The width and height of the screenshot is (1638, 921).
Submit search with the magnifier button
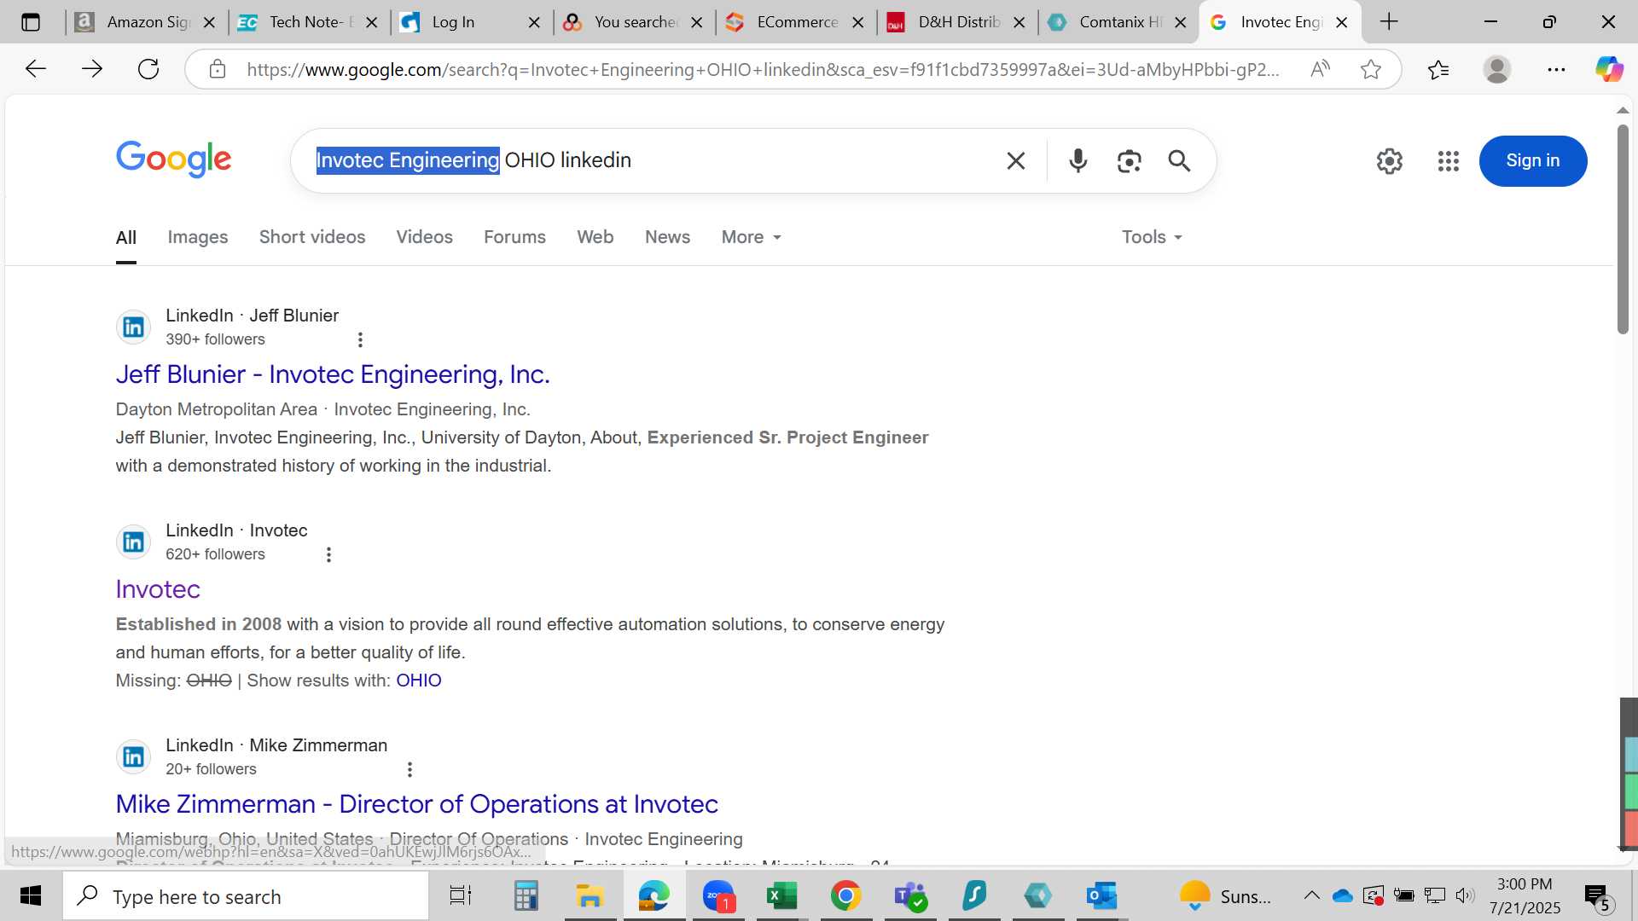tap(1179, 160)
